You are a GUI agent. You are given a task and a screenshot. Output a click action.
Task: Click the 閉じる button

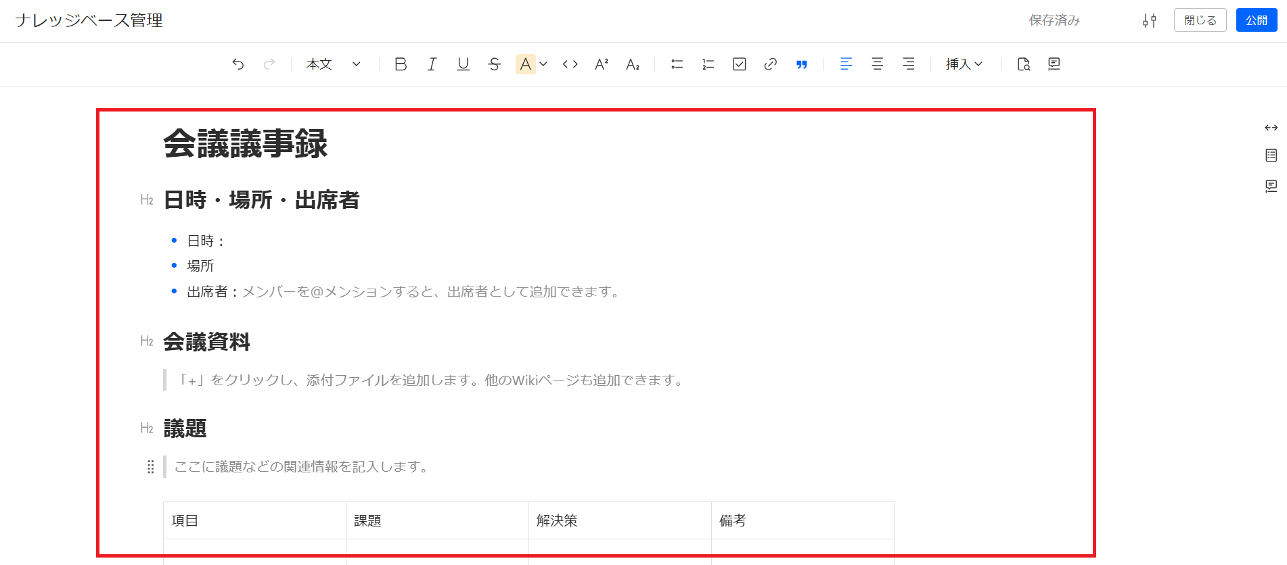pos(1200,20)
